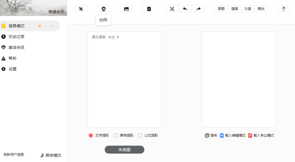Select 表格提取 radio button
The height and width of the screenshot is (162, 295).
115,136
